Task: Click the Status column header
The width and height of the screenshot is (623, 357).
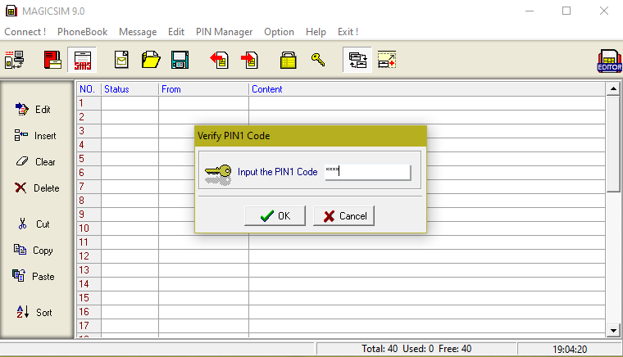Action: pos(130,89)
